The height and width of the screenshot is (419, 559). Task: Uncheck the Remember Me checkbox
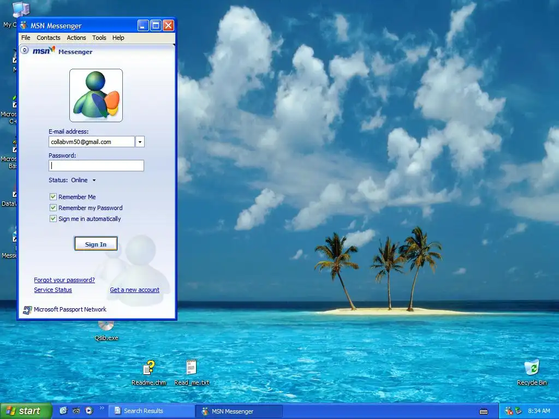coord(53,196)
